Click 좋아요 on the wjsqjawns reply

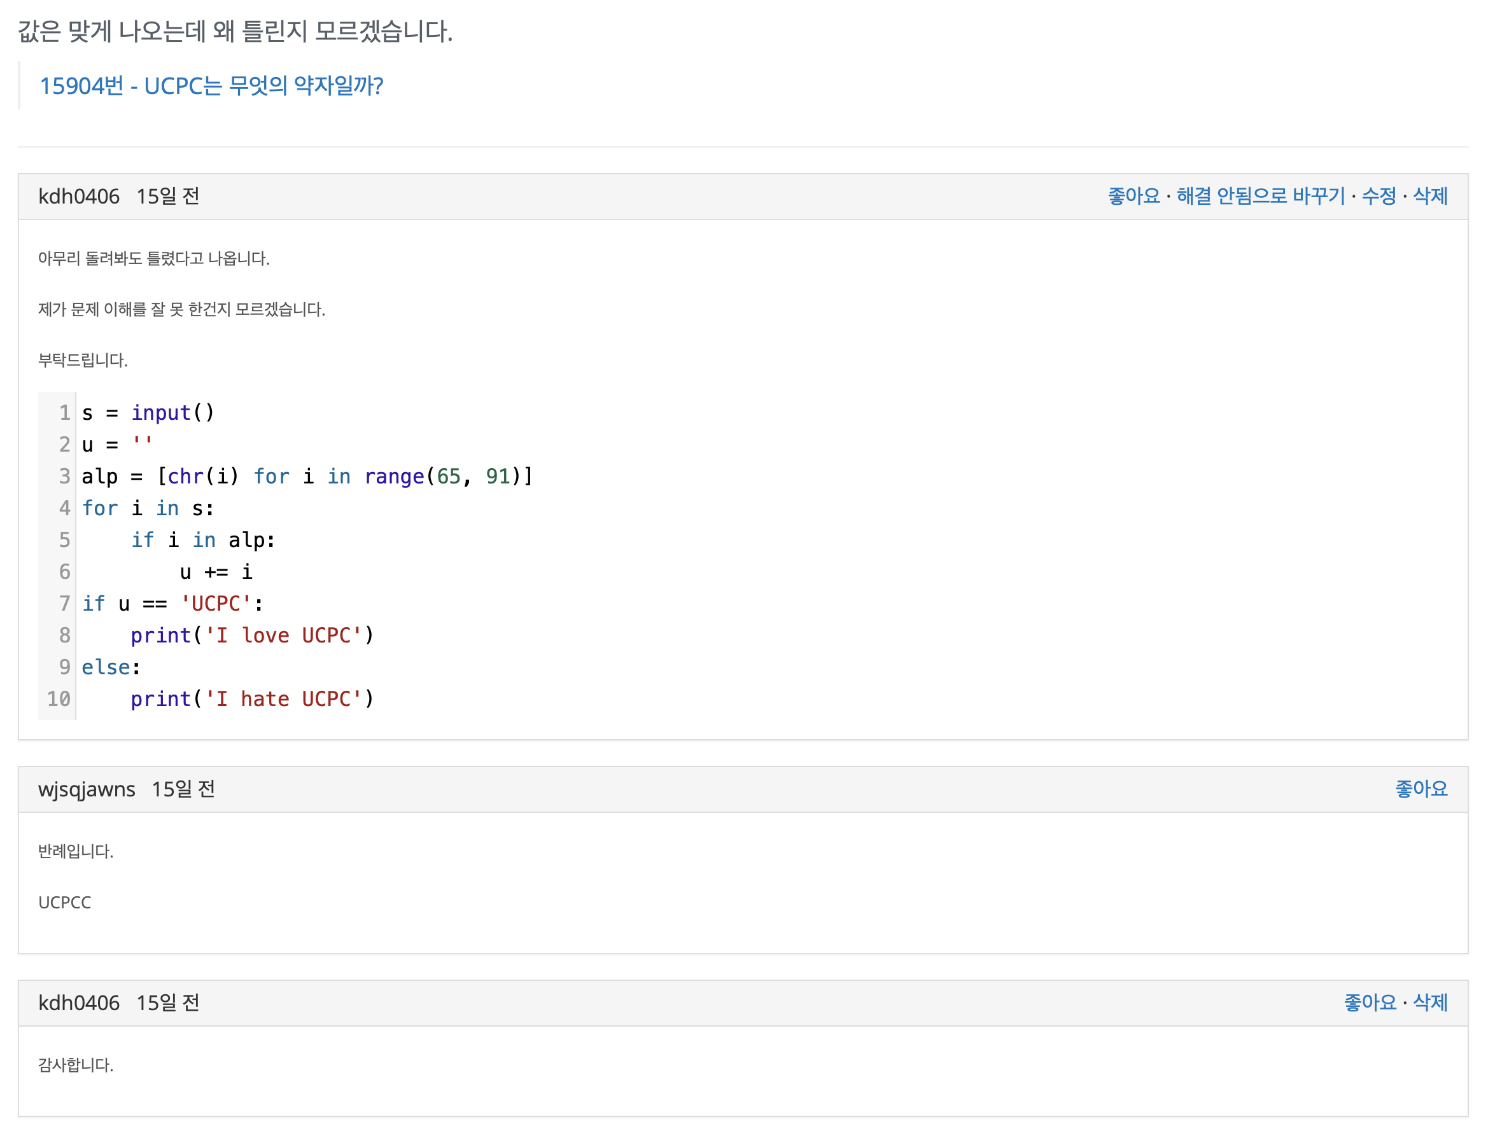coord(1421,789)
